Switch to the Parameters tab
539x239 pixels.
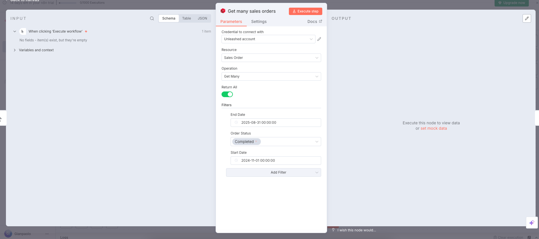pos(231,22)
